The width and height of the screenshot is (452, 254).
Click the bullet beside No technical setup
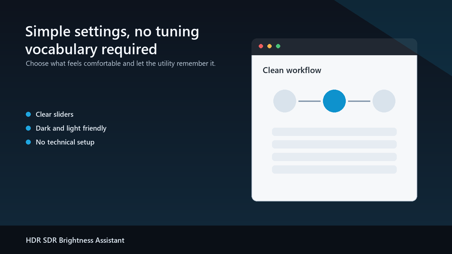[28, 142]
